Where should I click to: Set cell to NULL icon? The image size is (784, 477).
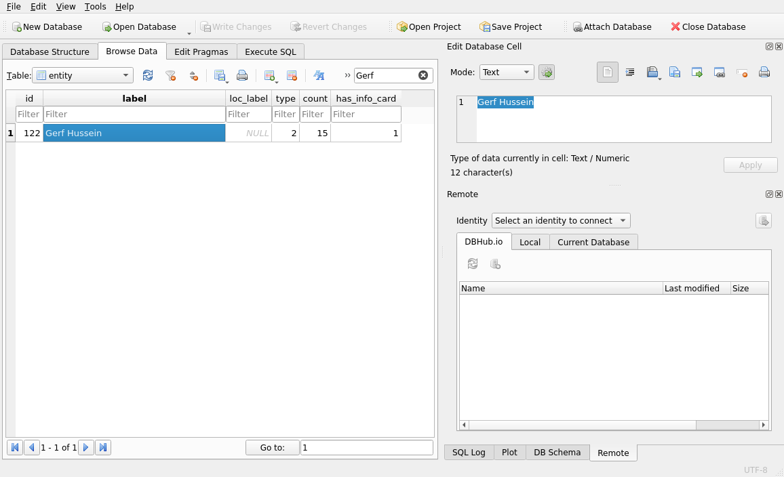pos(742,72)
